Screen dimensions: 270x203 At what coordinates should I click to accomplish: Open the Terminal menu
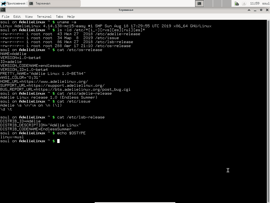pyautogui.click(x=44, y=17)
